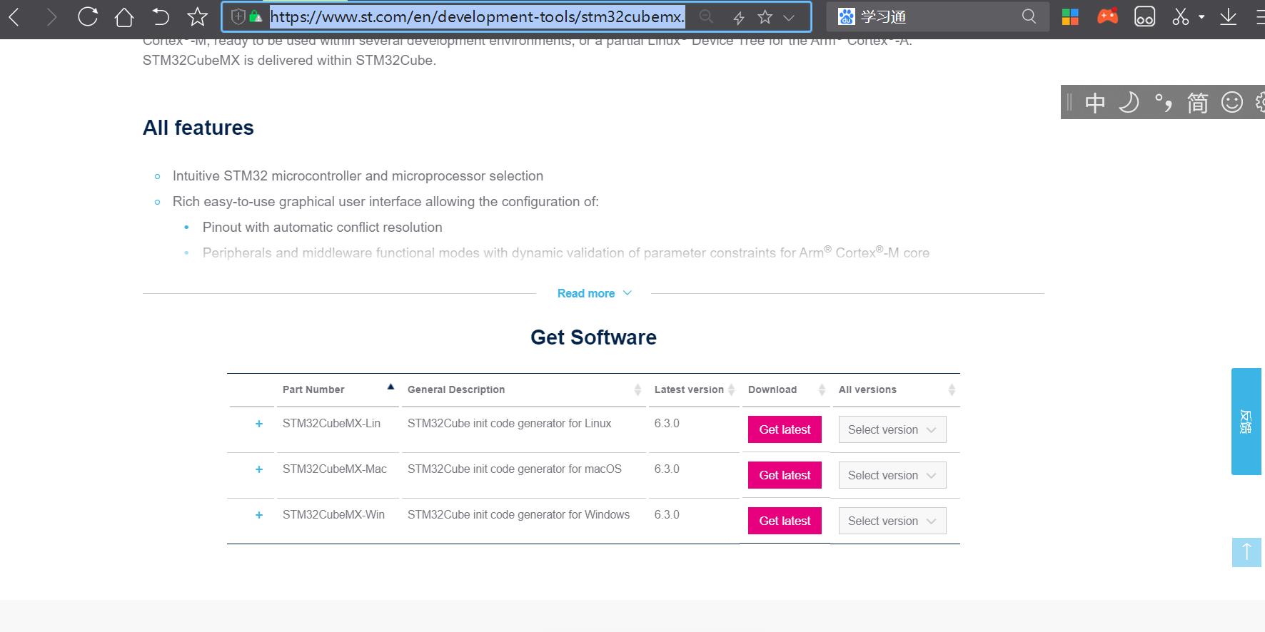Image resolution: width=1265 pixels, height=632 pixels.
Task: Click the search magnifier in the search box
Action: point(1029,16)
